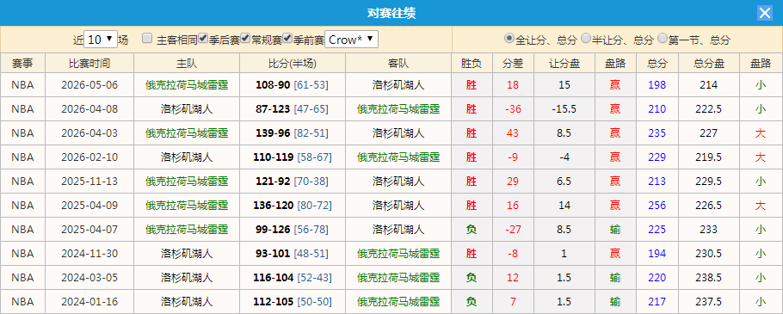Click the 胜负 column header
The image size is (783, 314).
pos(472,64)
